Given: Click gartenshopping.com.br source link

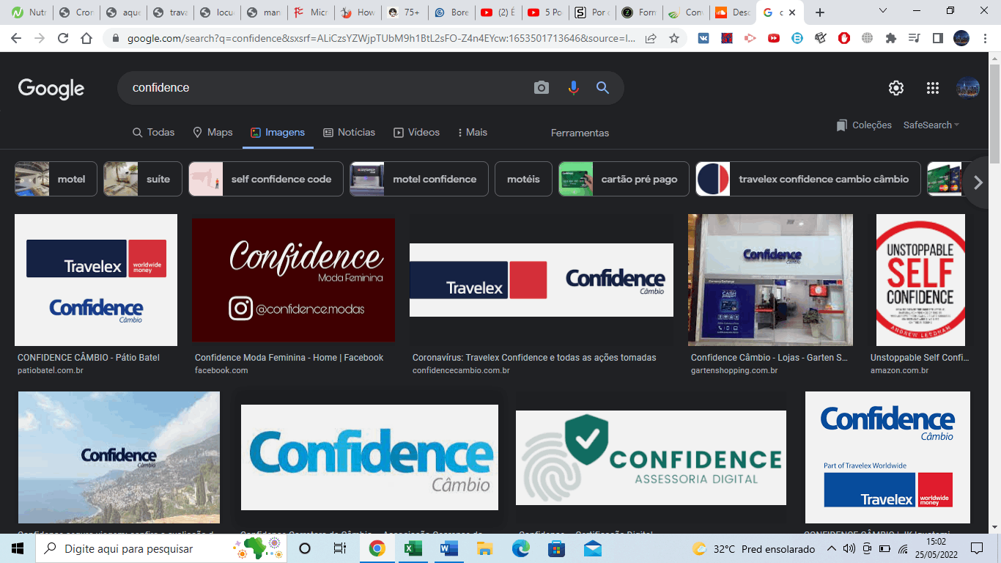Looking at the screenshot, I should pyautogui.click(x=734, y=371).
